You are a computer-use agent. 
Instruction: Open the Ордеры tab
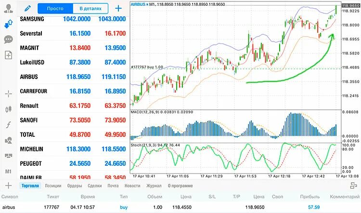[75, 186]
